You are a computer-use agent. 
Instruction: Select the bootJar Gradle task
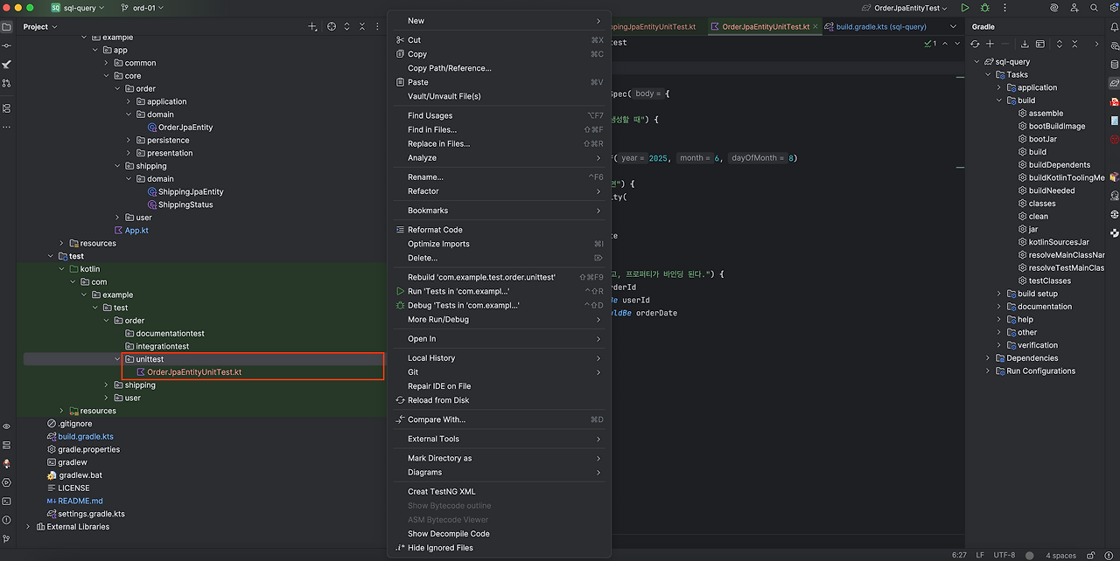point(1042,139)
